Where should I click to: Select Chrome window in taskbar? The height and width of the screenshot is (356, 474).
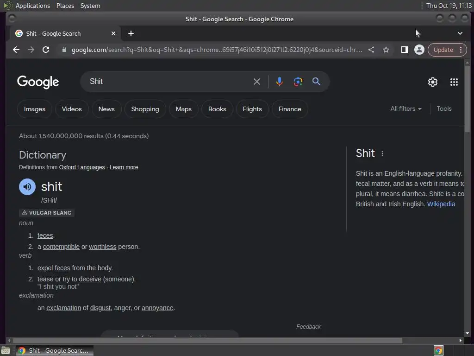tap(55, 350)
